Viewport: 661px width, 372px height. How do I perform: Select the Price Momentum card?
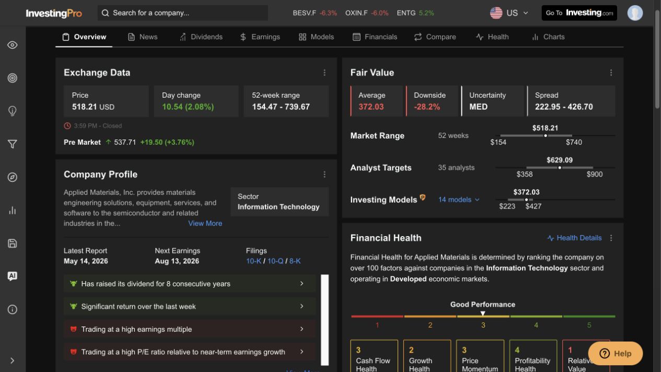480,356
